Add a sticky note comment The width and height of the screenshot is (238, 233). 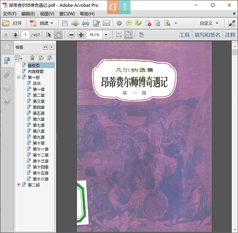[129, 23]
